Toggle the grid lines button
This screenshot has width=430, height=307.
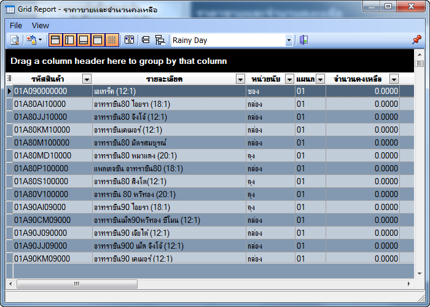(x=112, y=41)
